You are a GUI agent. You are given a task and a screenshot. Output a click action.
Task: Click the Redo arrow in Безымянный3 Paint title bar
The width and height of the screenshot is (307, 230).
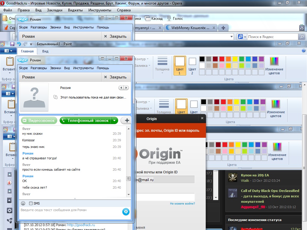(x=25, y=44)
